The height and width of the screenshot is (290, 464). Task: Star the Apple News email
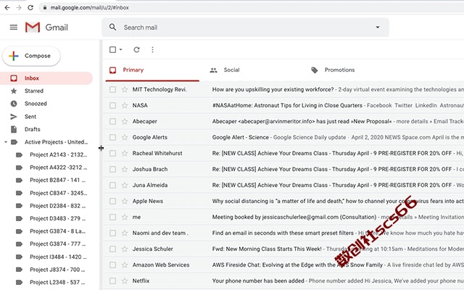125,202
